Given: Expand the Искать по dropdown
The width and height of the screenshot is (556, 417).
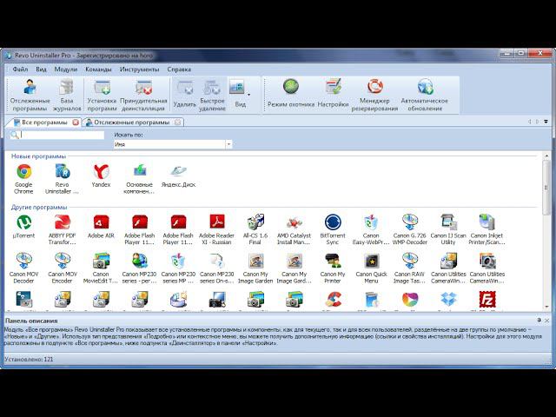Looking at the screenshot, I should (x=228, y=144).
